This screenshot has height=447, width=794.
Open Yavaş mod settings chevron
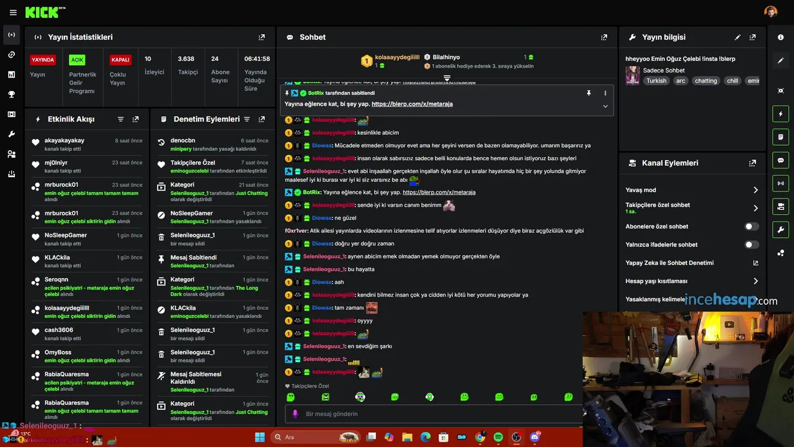[x=756, y=190]
